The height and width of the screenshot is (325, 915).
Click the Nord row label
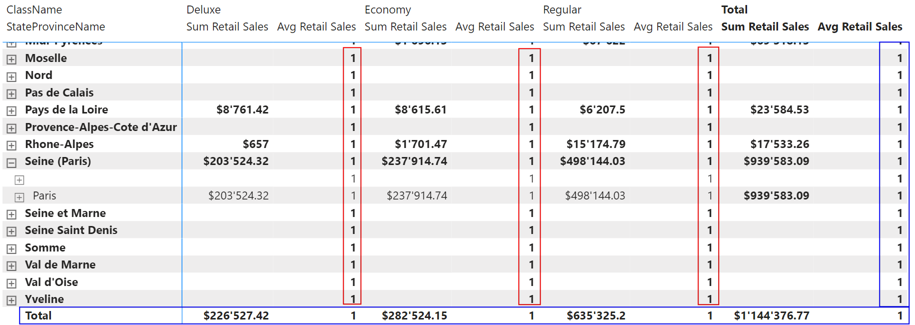click(38, 75)
